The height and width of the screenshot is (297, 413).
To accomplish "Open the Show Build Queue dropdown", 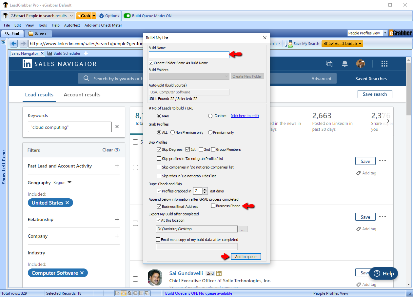I will tap(342, 44).
